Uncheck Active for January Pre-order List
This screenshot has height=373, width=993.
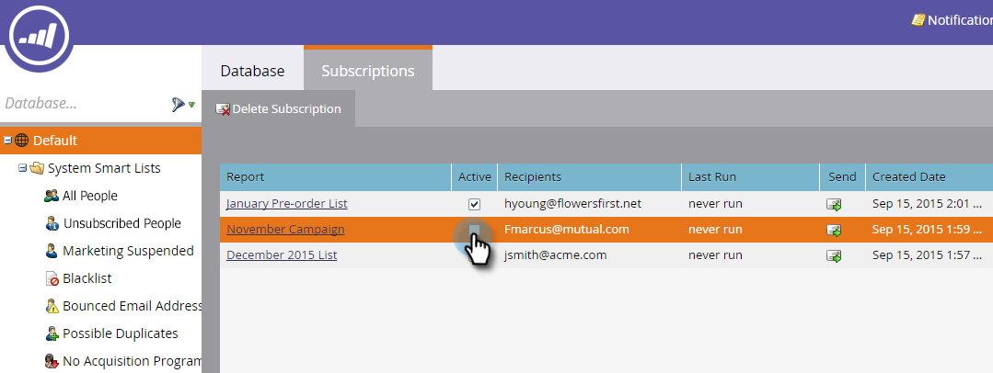475,204
